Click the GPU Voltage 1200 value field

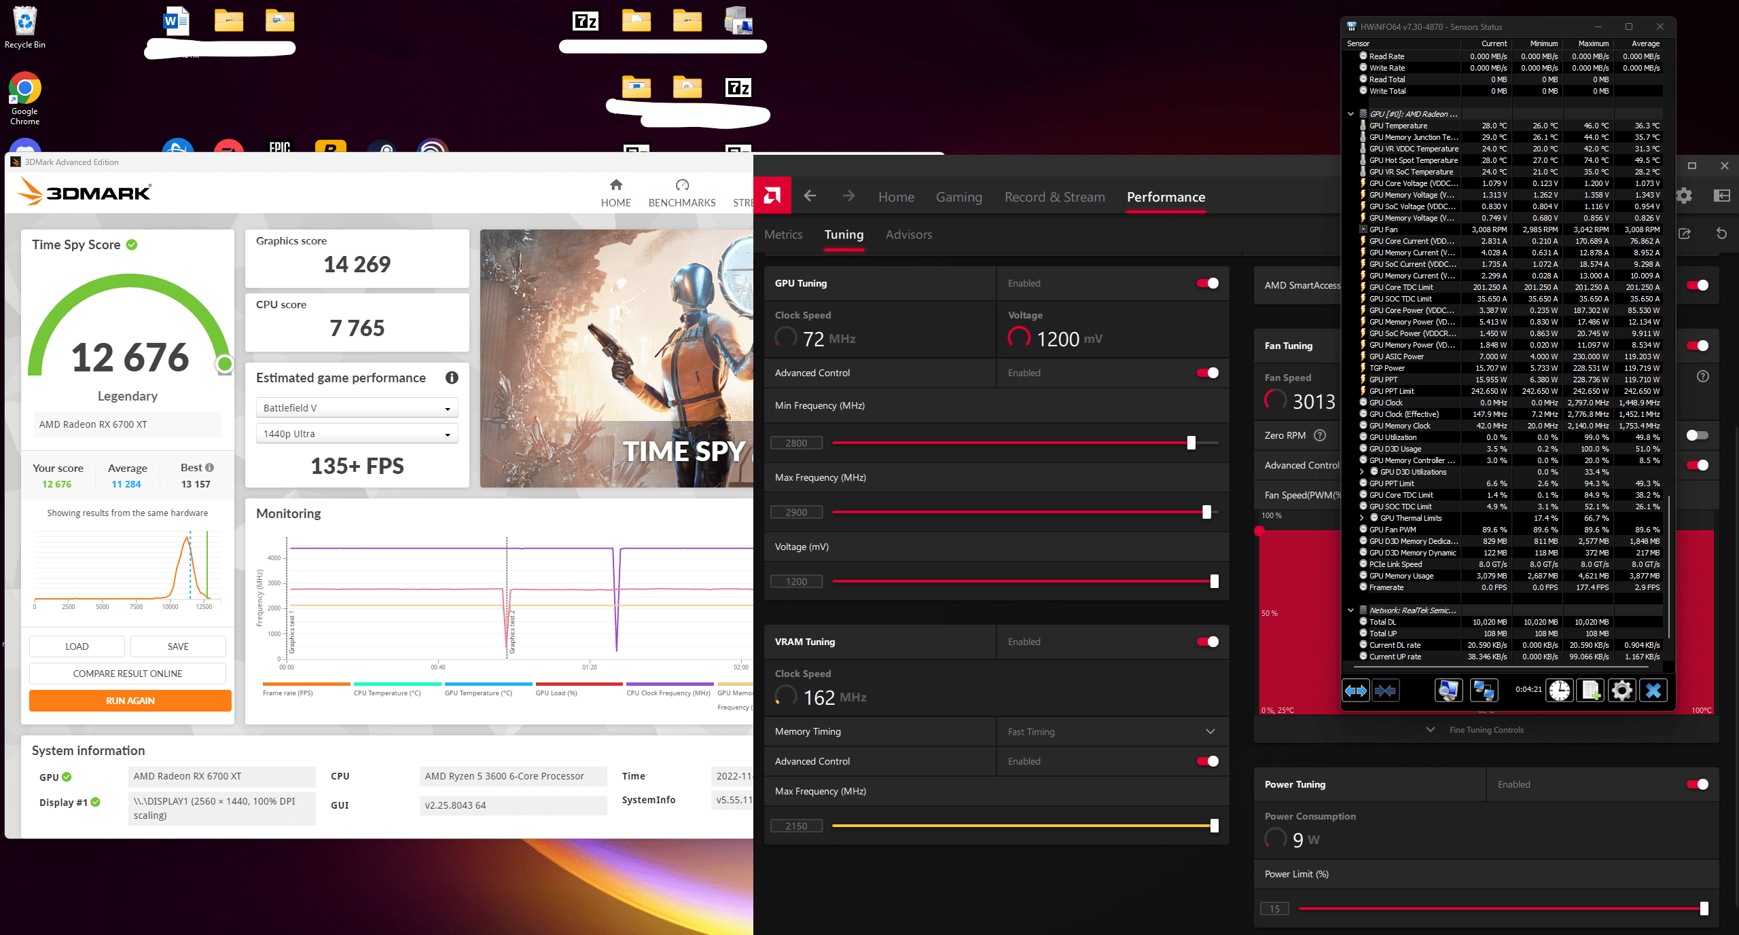[796, 581]
